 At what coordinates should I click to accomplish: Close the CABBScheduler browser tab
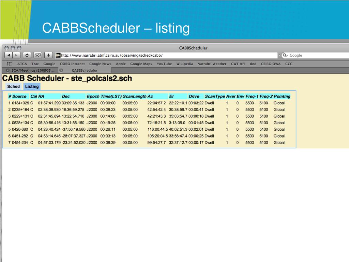click(61, 70)
